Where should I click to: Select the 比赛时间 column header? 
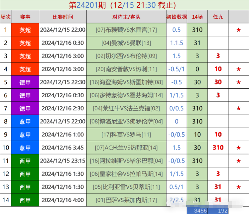coord(63,17)
